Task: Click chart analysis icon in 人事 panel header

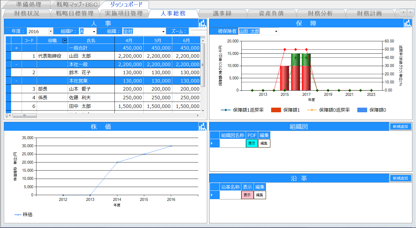Action: pos(202,23)
